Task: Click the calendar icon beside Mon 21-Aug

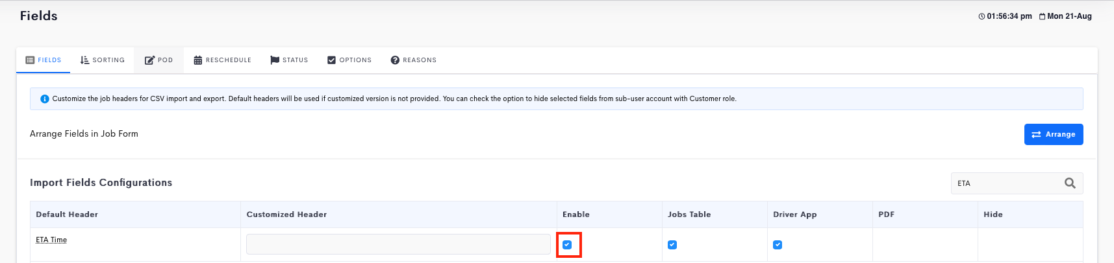Action: click(x=1042, y=17)
